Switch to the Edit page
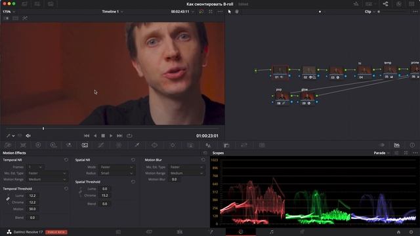The width and height of the screenshot is (420, 236). coord(180,232)
